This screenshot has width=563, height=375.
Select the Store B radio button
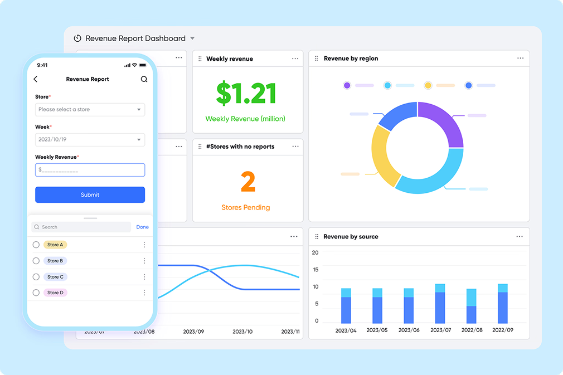(x=36, y=261)
